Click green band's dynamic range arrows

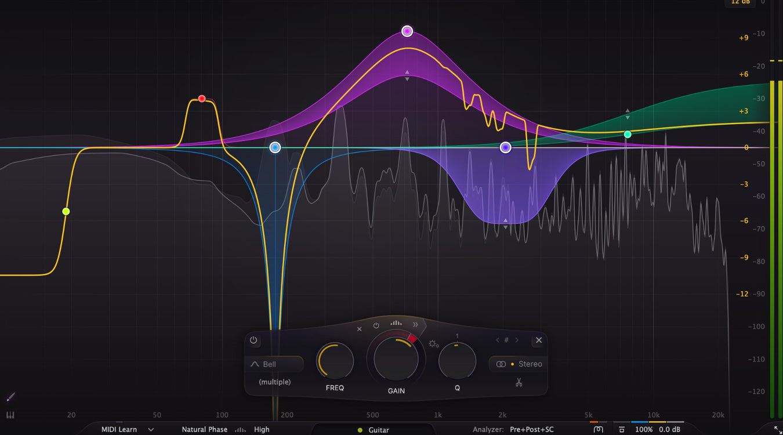pyautogui.click(x=628, y=114)
